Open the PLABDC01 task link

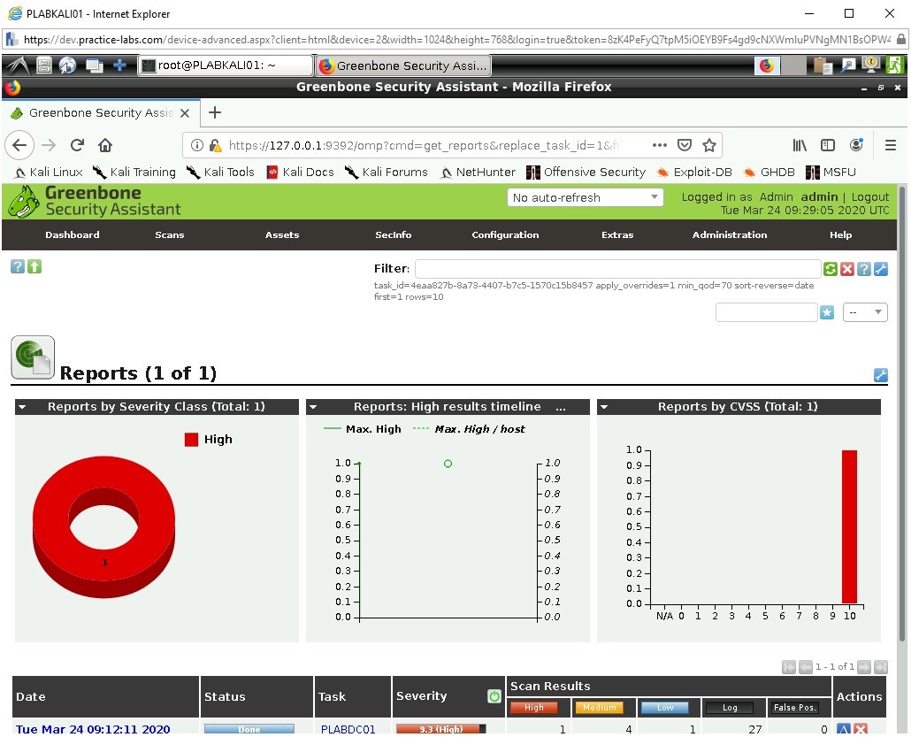[x=349, y=728]
